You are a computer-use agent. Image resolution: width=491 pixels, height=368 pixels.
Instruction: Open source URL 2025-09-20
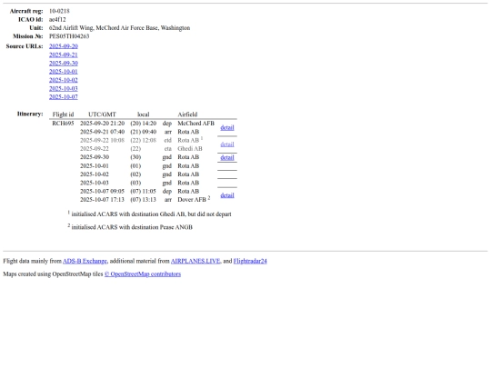coord(64,46)
